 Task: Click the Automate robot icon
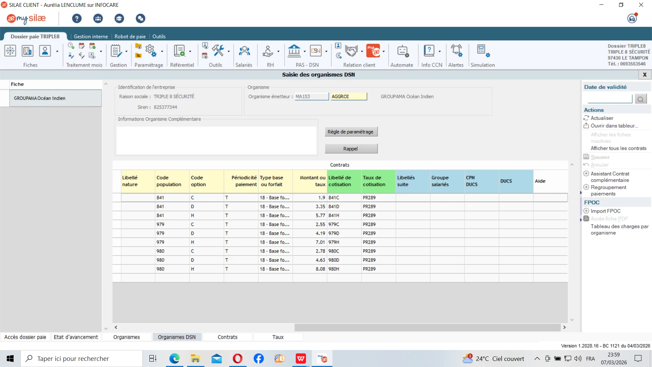click(402, 51)
